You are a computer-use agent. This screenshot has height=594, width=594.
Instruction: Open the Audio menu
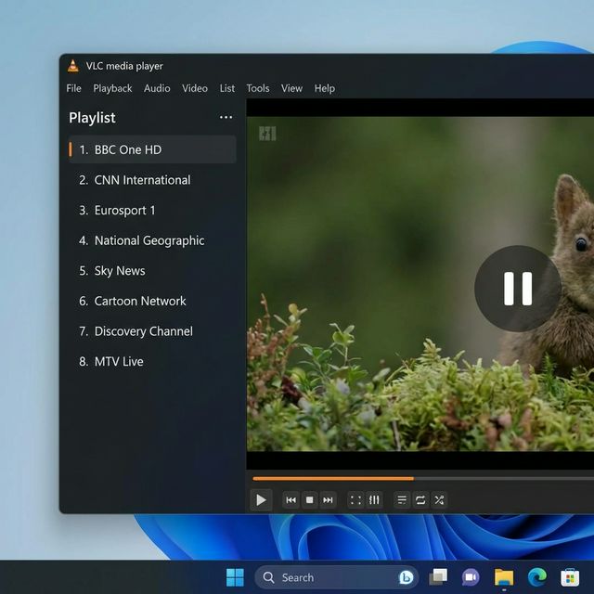tap(157, 88)
